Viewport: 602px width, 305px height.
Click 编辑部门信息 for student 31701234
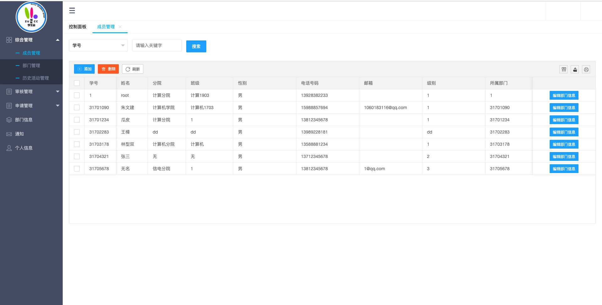coord(564,120)
